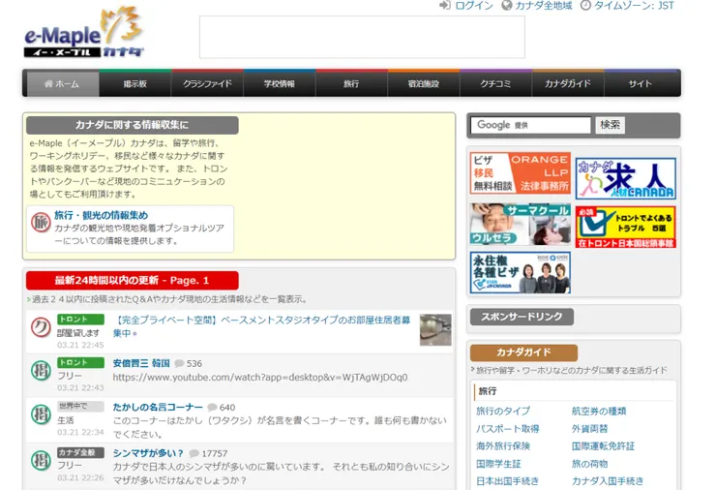Click the 掲 icon on the シンママが多い row
This screenshot has height=490, width=716.
pos(41,460)
